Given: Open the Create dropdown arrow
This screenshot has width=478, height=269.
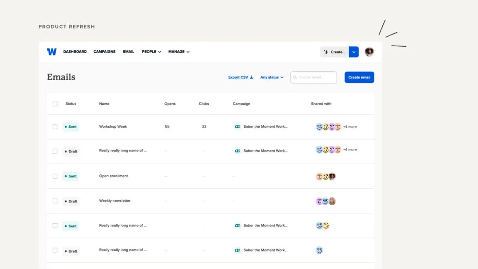Looking at the screenshot, I should [x=354, y=52].
